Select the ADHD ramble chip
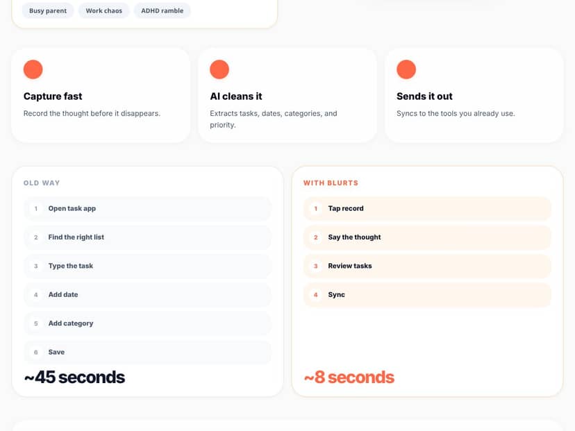Screen dimensions: 575x431 162,10
